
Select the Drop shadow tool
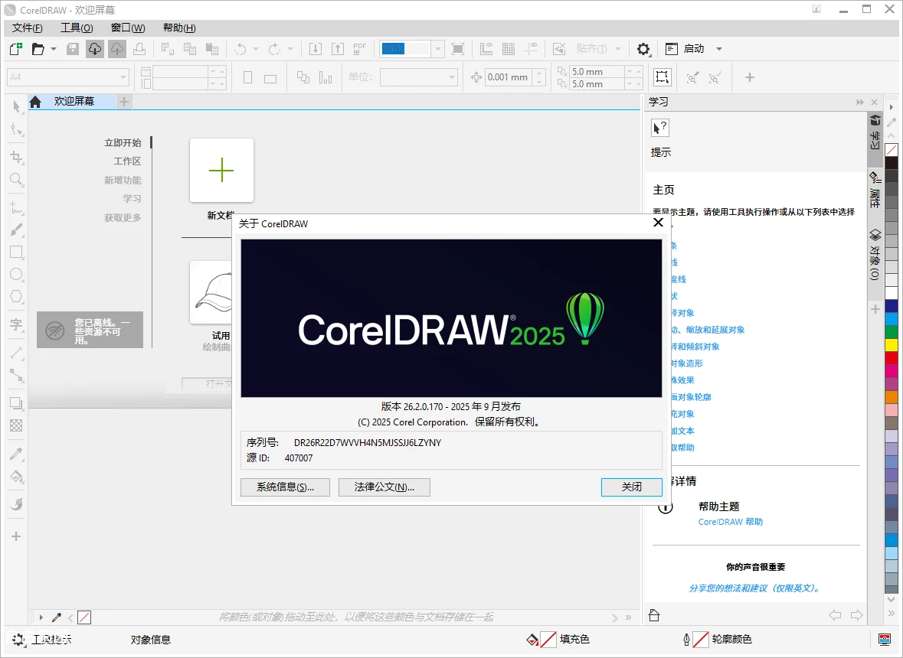point(16,403)
